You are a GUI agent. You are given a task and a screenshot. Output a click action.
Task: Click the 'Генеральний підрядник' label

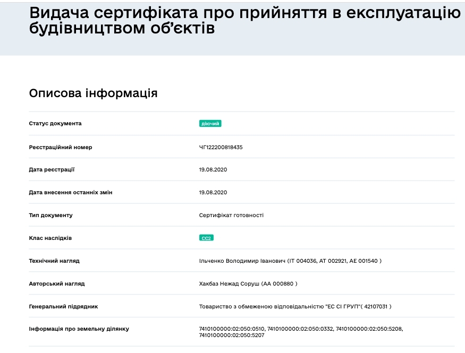point(63,306)
